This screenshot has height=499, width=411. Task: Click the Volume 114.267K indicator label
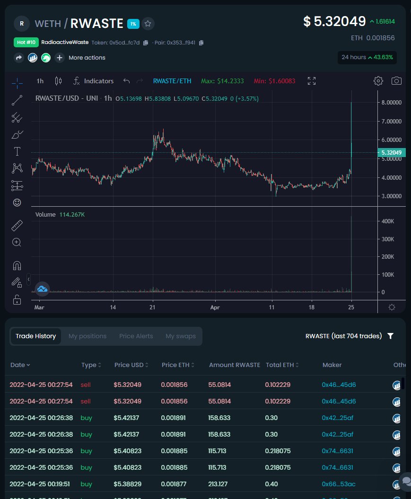[60, 214]
